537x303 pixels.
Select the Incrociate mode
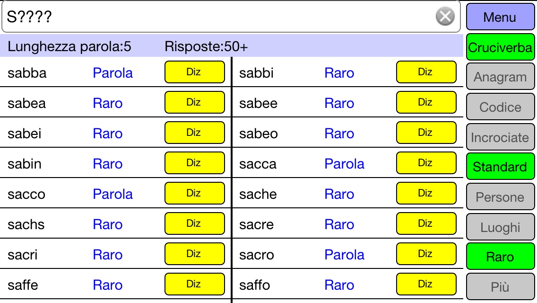click(x=500, y=137)
